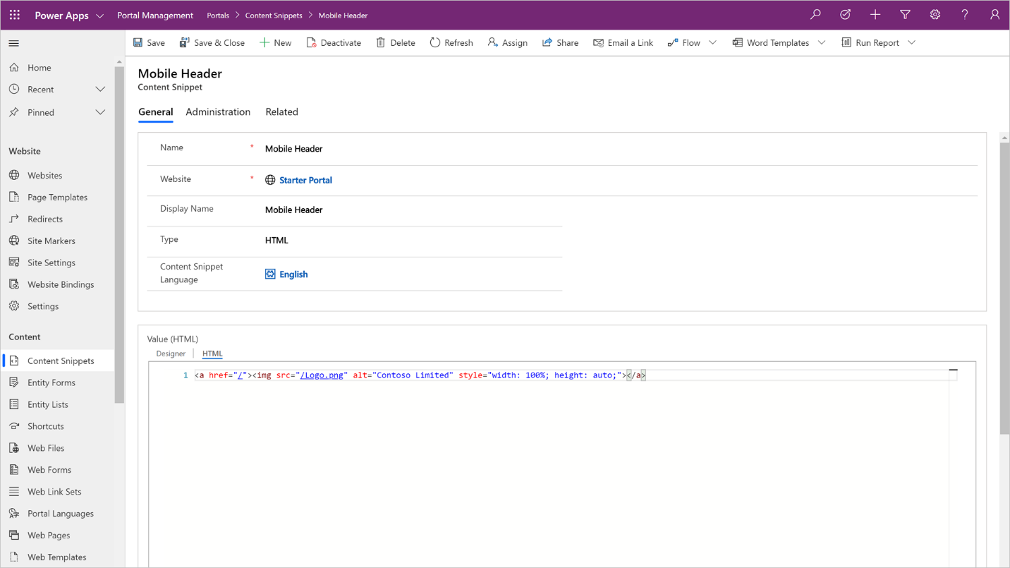1010x568 pixels.
Task: Click the Content Snippets breadcrumb link
Action: tap(274, 16)
